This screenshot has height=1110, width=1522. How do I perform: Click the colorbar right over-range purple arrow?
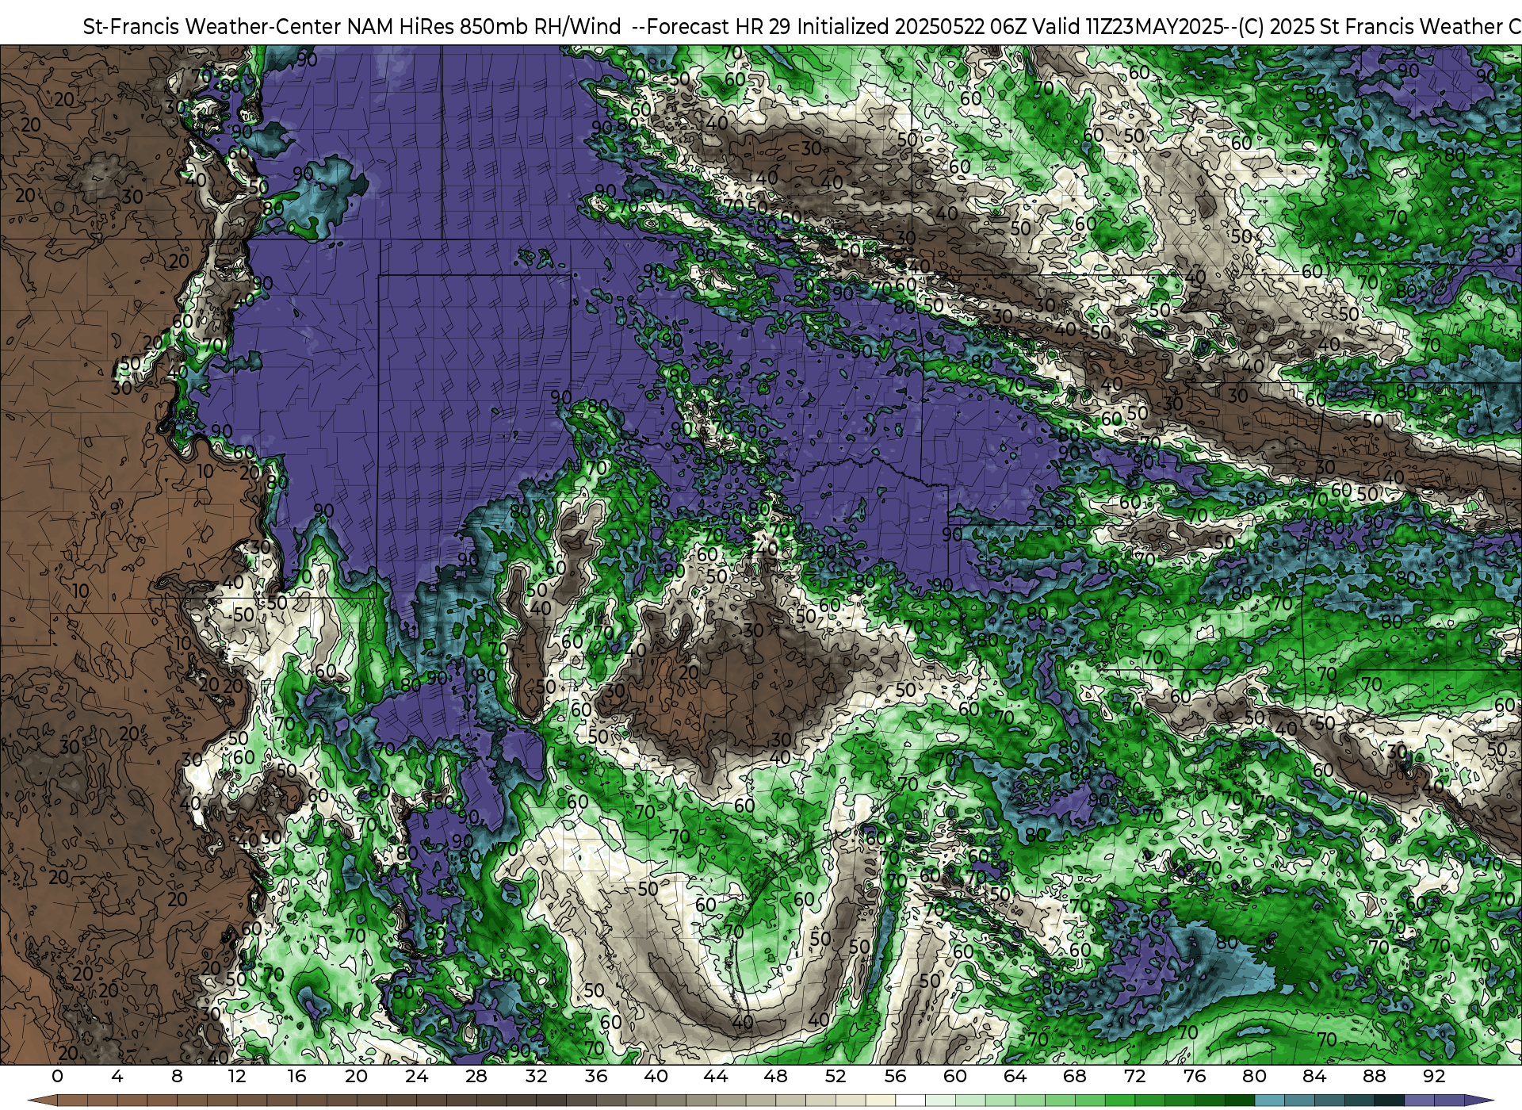pos(1479,1101)
